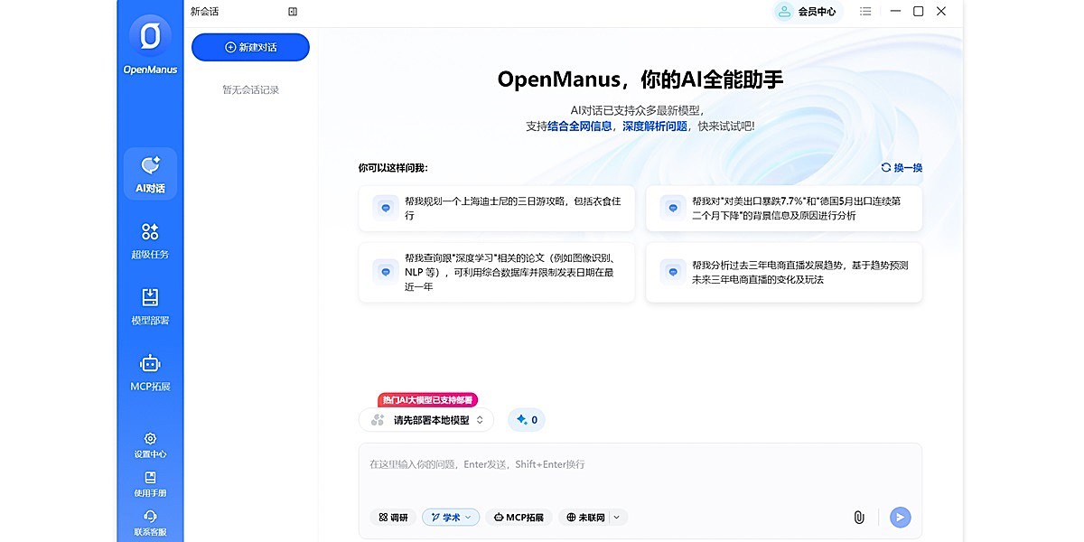Open the 模型部署 model deployment panel

point(150,305)
